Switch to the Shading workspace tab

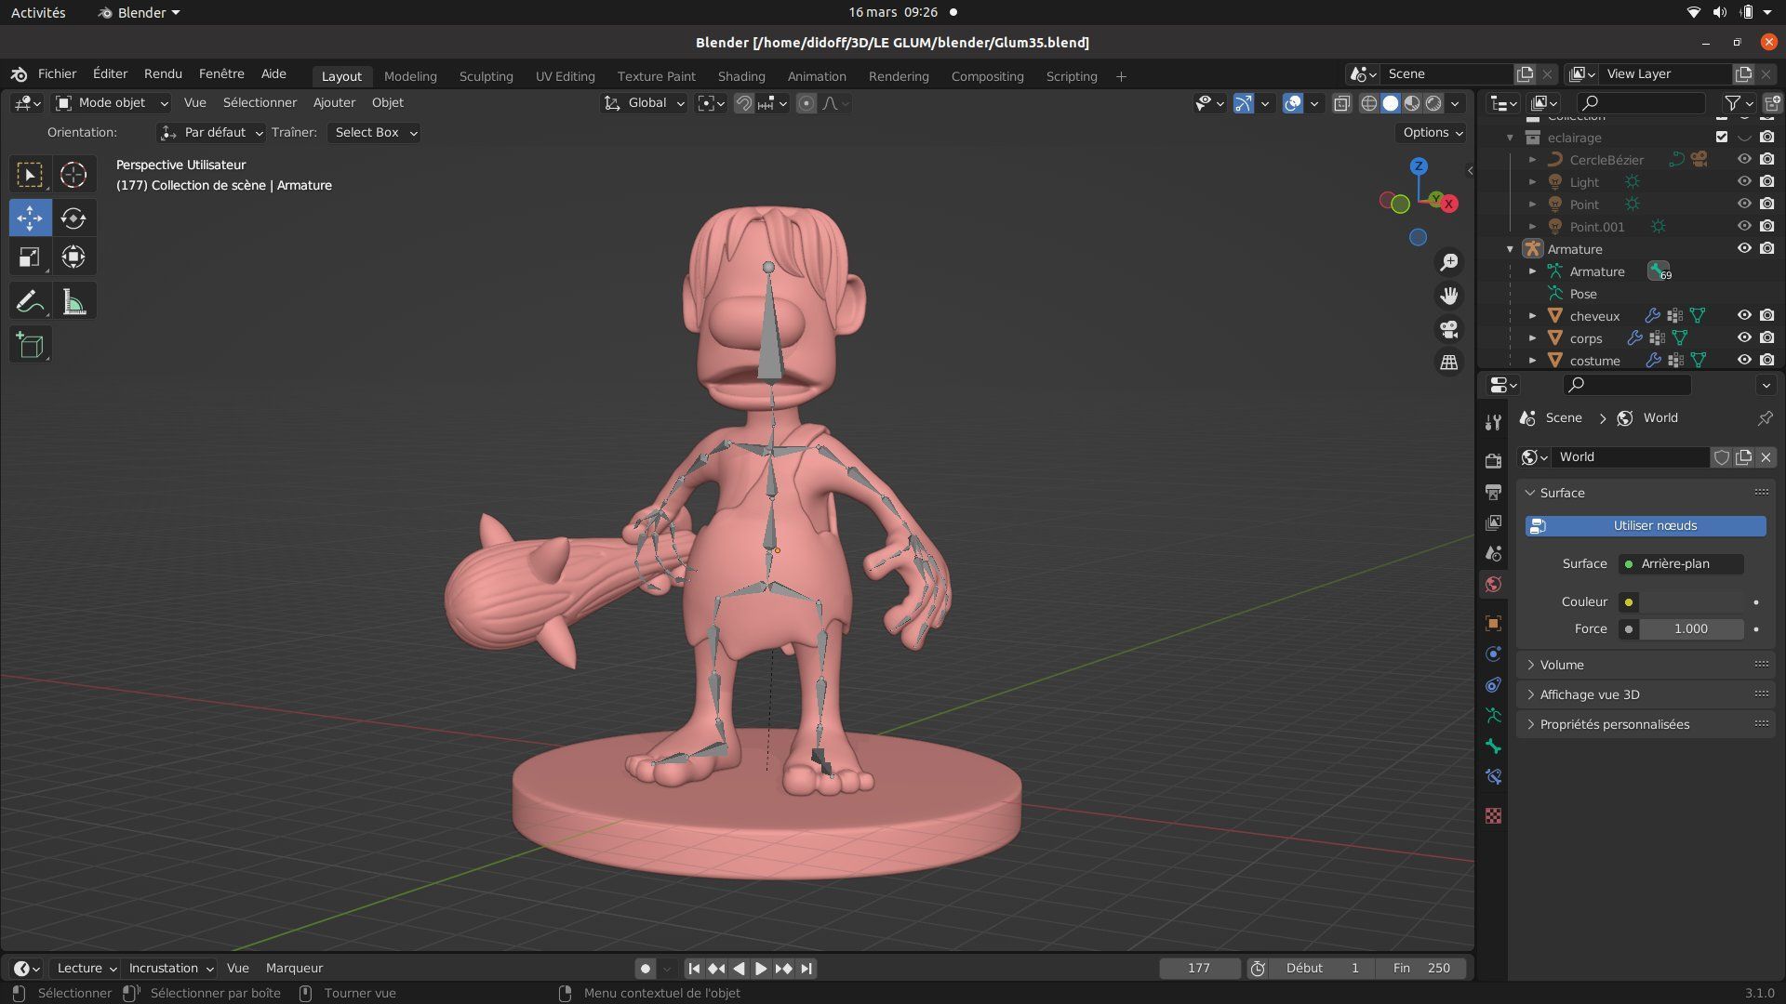741,77
